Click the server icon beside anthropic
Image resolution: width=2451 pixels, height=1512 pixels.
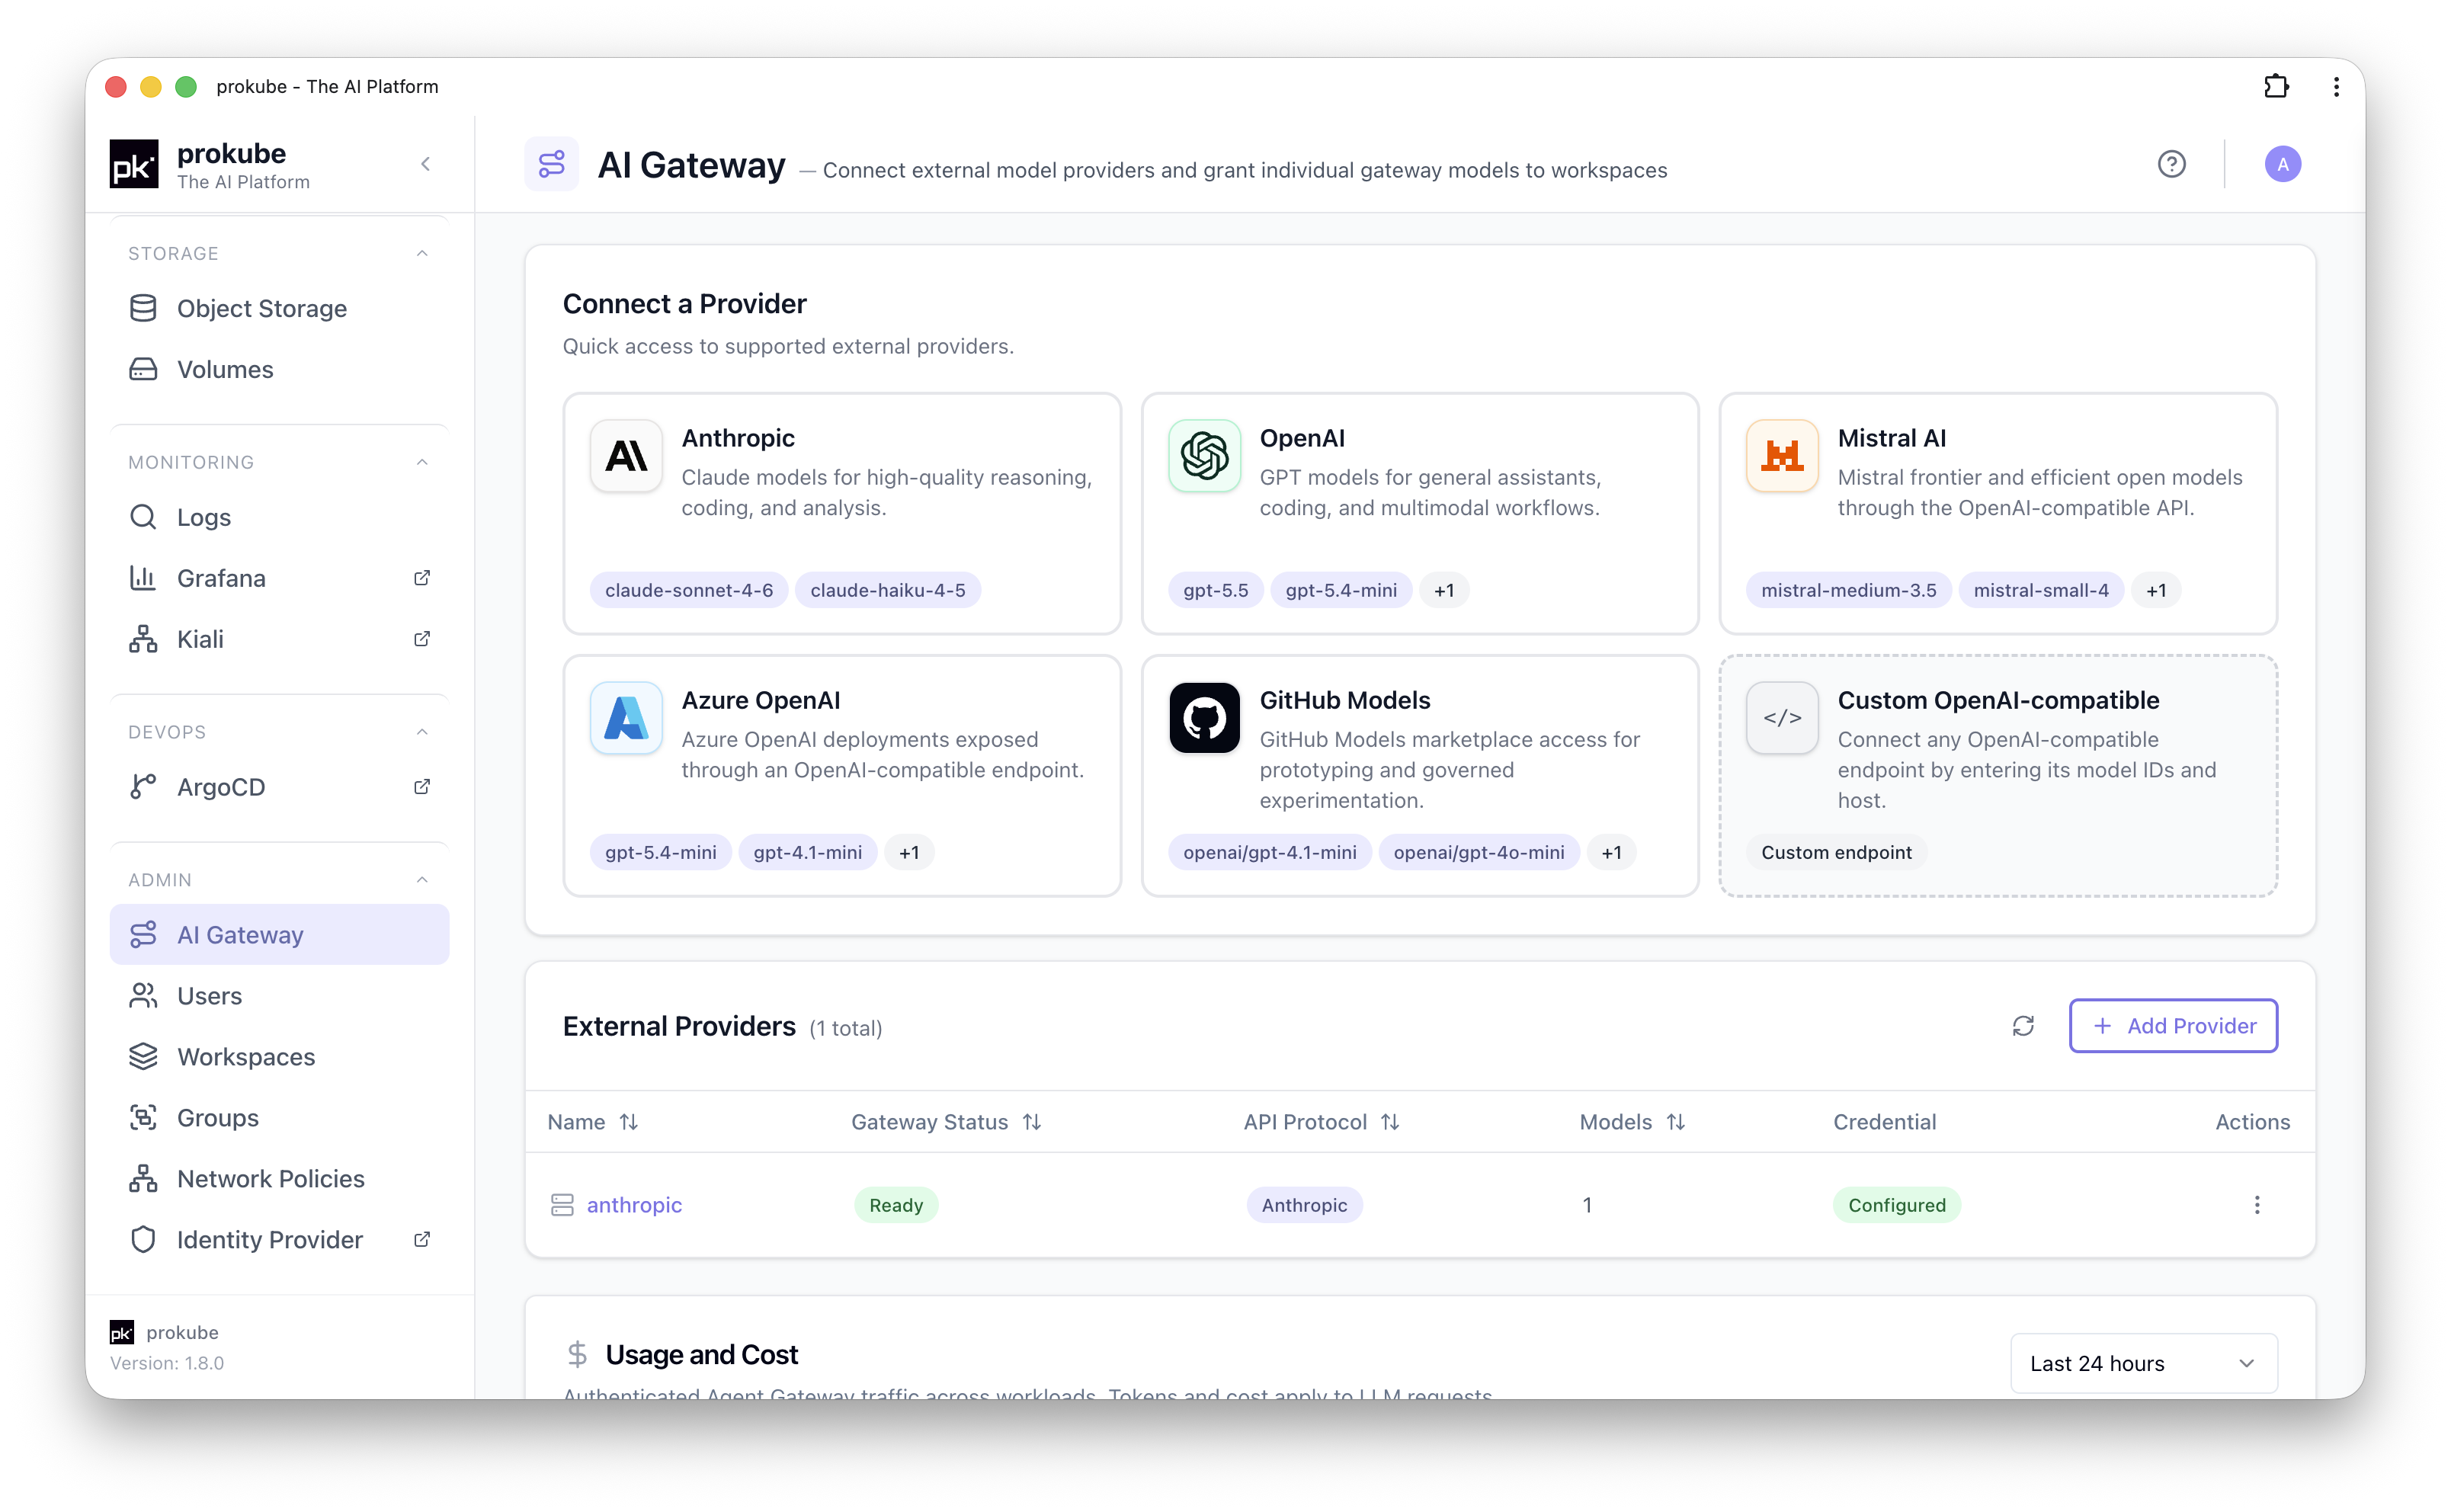[x=563, y=1206]
